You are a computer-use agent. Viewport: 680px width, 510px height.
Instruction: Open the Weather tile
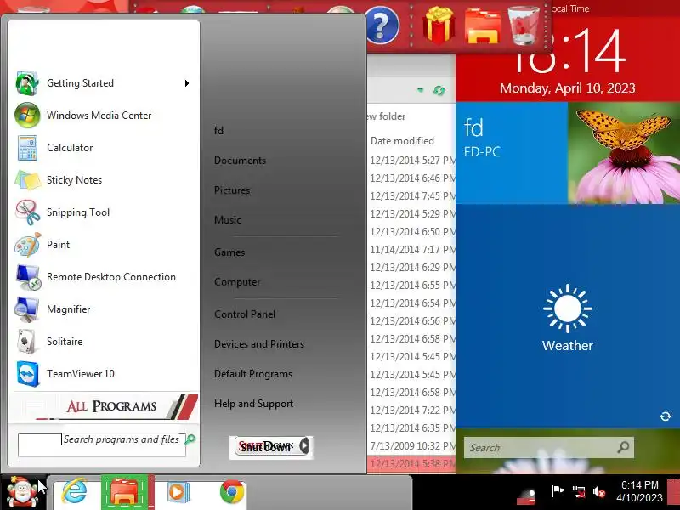pos(568,315)
